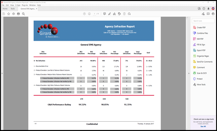Screen dimensions: 217x131
Task: Click the See All link
Action: [203, 126]
